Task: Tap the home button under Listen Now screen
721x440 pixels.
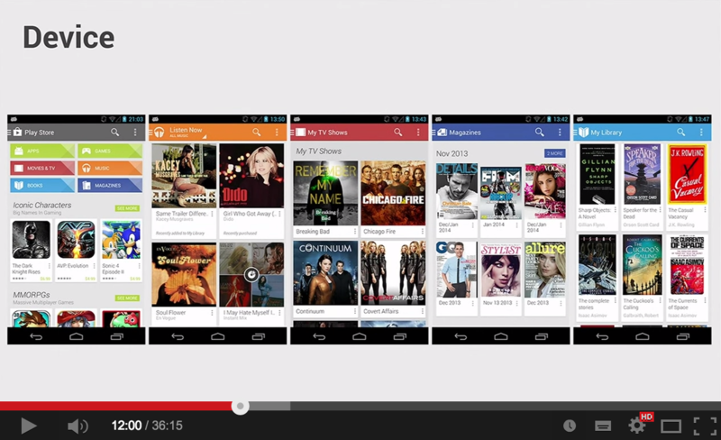Action: (217, 336)
